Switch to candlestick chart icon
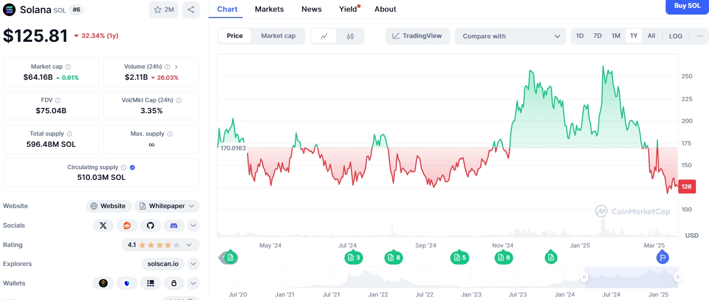Viewport: 709px width, 300px height. pyautogui.click(x=350, y=36)
